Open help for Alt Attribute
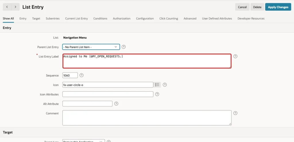Viewport: 294px width, 142px height. pyautogui.click(x=116, y=103)
